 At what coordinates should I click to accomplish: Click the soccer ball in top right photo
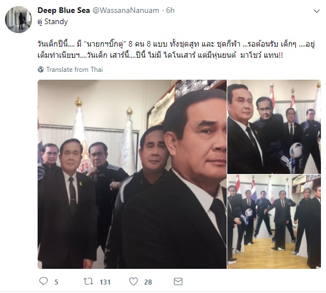coord(296,149)
